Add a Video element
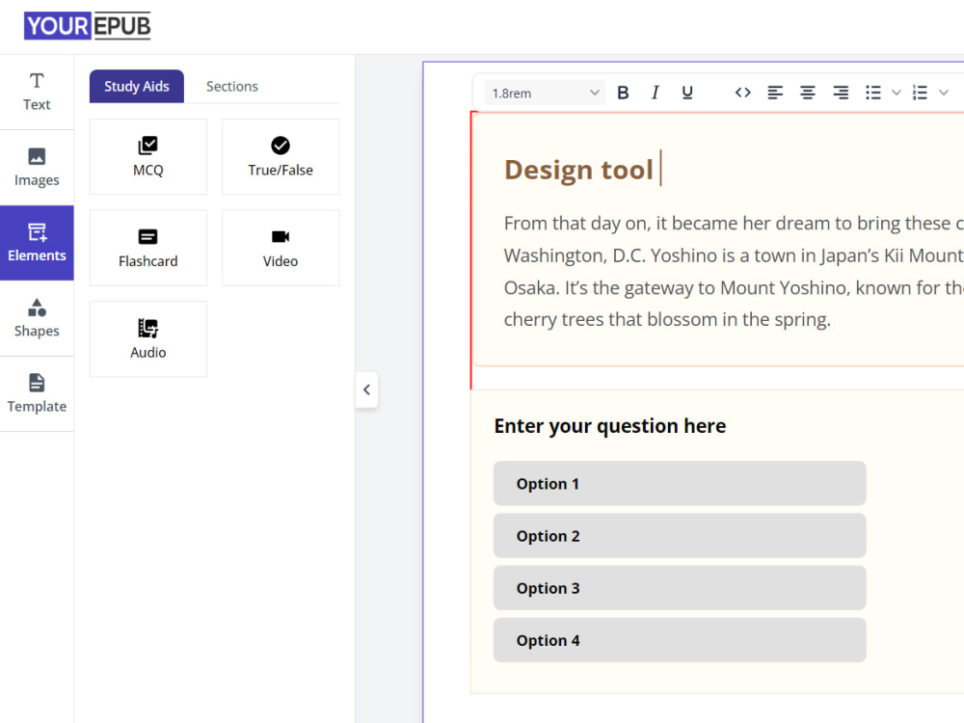Image resolution: width=964 pixels, height=723 pixels. (x=281, y=248)
